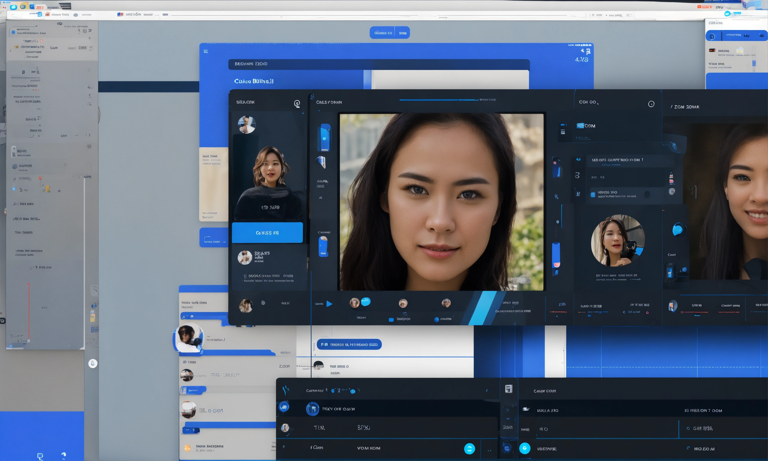Click the right segment of the top blue pill button
The width and height of the screenshot is (768, 461).
click(x=402, y=33)
